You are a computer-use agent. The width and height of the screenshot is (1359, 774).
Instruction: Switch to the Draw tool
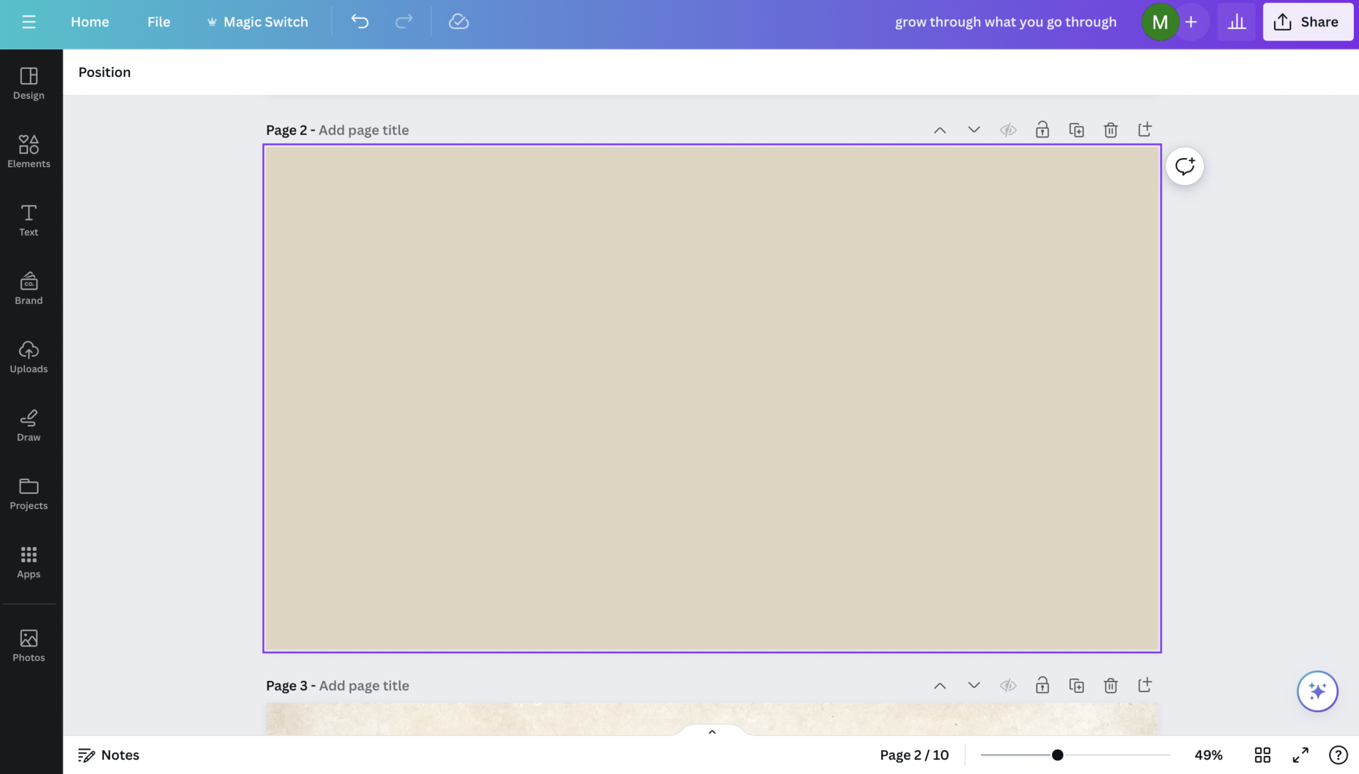(x=28, y=425)
